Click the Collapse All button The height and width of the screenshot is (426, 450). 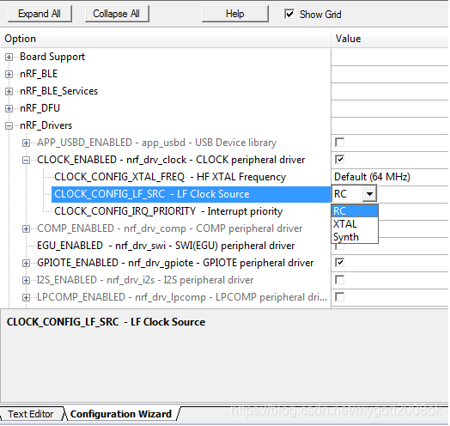tap(117, 14)
